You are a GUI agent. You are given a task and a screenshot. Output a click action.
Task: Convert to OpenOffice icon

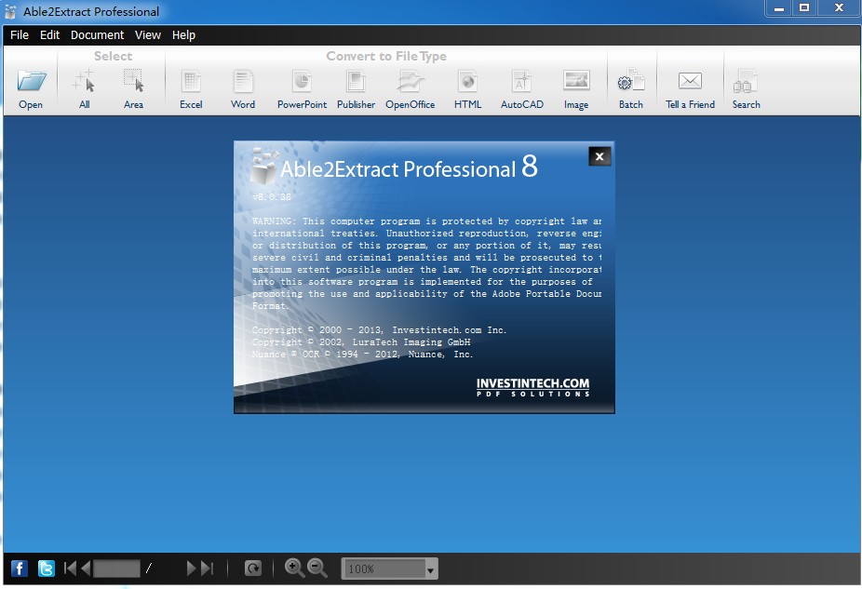point(411,81)
